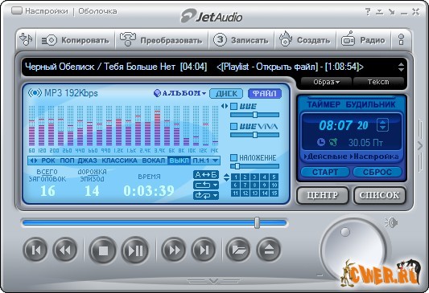Switch to the Радио tab
The image size is (429, 293).
(x=363, y=40)
